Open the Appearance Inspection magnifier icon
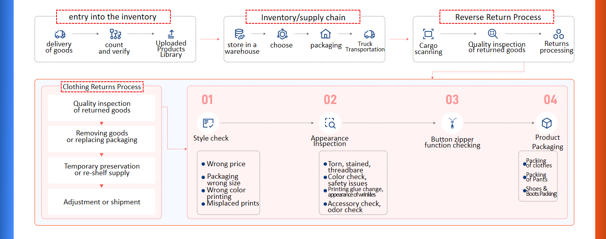 pos(330,123)
